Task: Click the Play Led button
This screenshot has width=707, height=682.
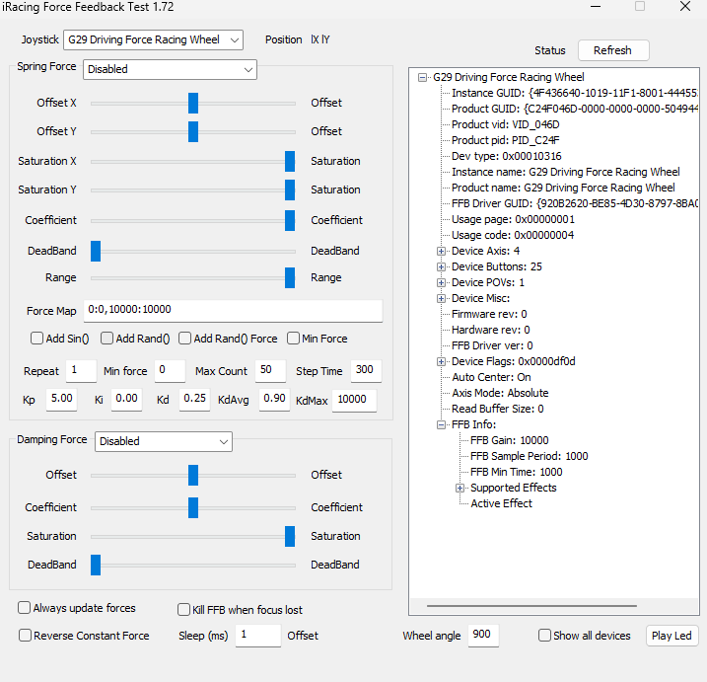Action: click(x=672, y=636)
